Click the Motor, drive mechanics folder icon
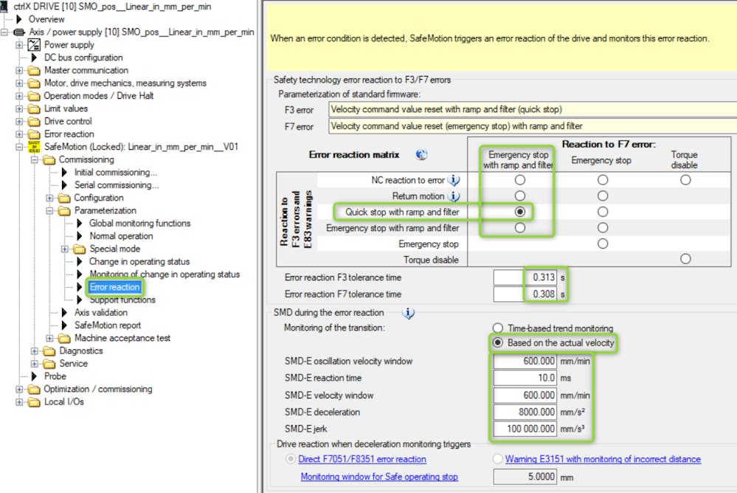 34,83
